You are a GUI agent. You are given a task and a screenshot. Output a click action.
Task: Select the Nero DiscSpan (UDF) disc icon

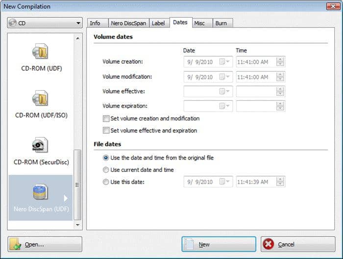40,192
